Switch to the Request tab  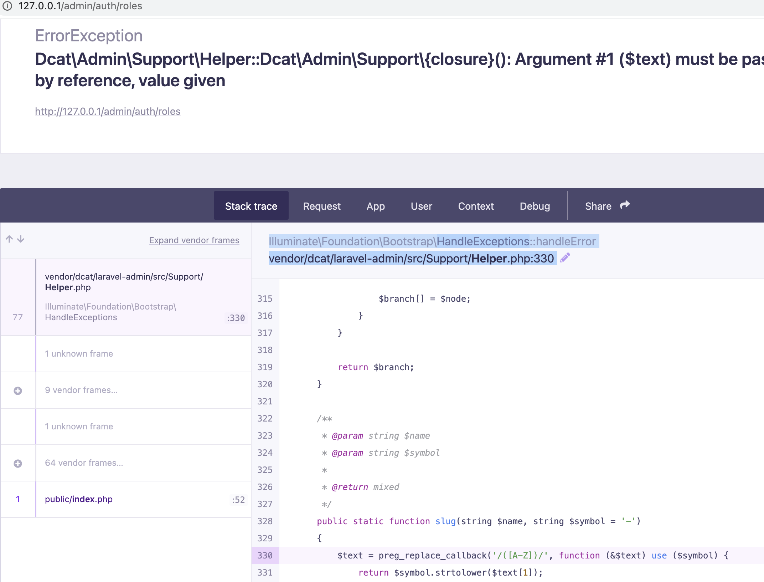(x=321, y=206)
